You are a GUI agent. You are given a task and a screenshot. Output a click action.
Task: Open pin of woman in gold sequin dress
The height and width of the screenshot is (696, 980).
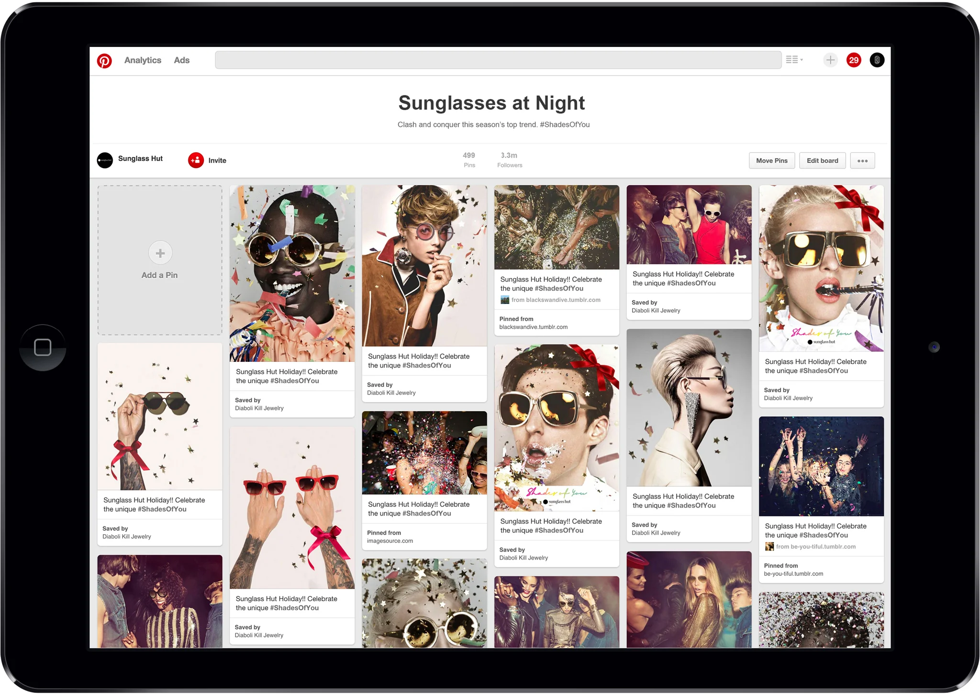pyautogui.click(x=689, y=600)
